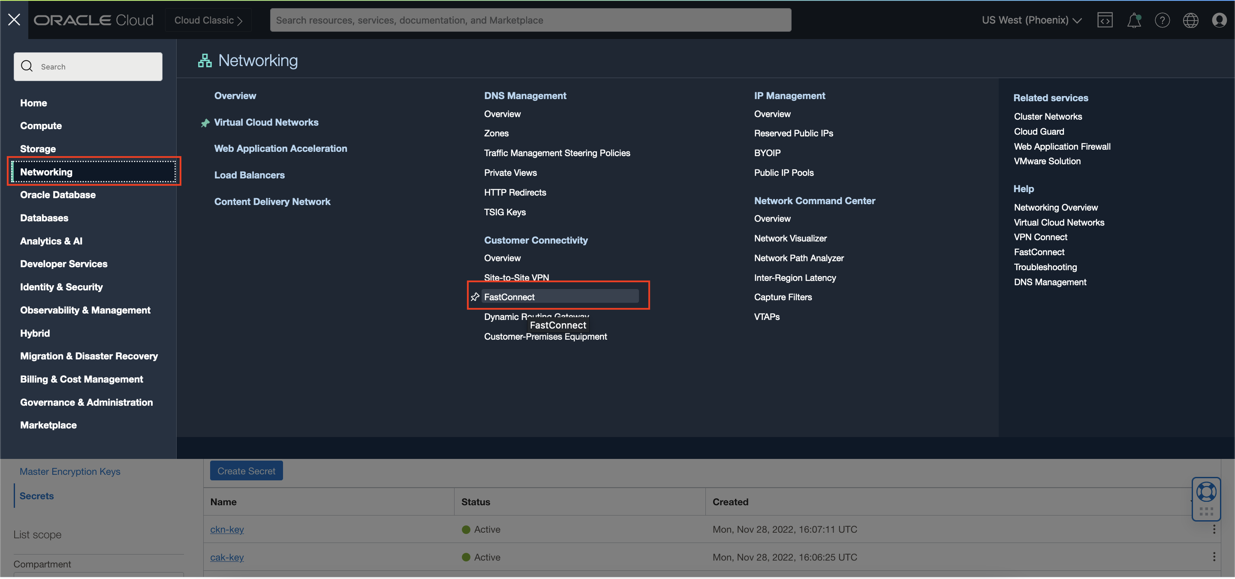Open the language globe icon

coord(1190,20)
